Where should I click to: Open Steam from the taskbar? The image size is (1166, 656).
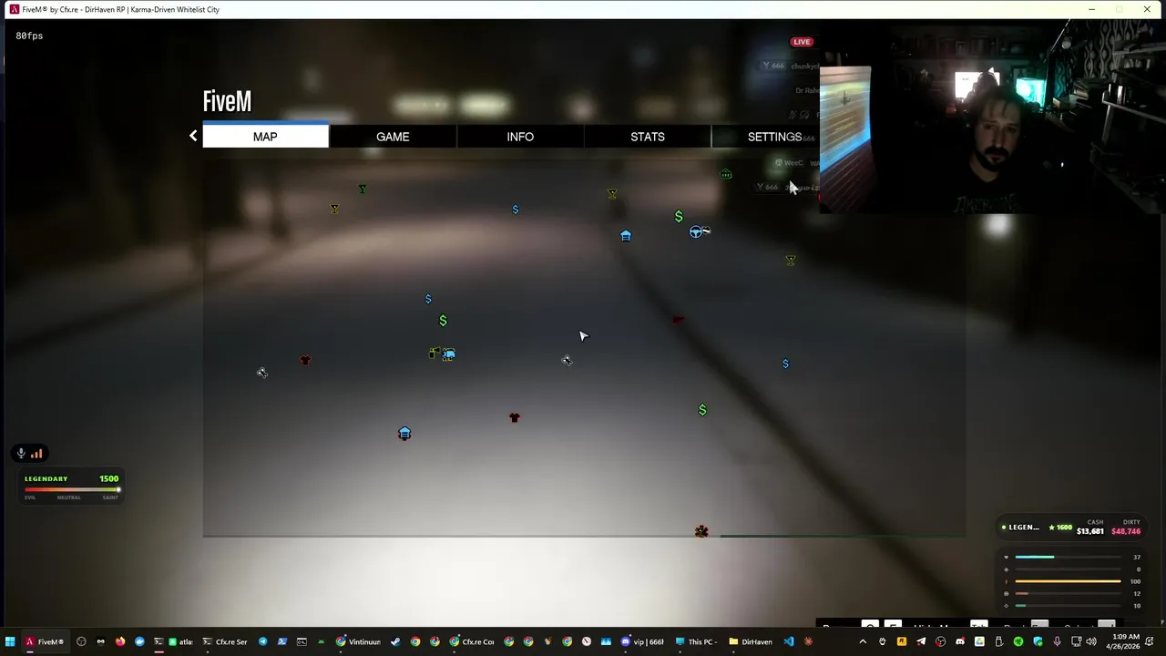coord(395,641)
